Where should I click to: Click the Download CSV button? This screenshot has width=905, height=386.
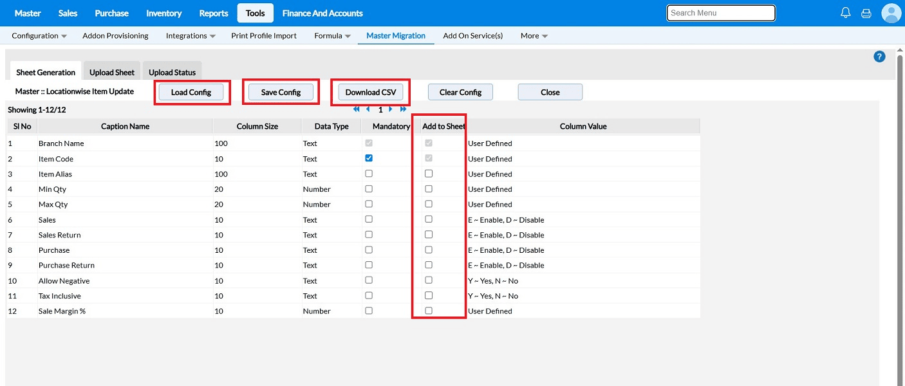click(x=371, y=92)
